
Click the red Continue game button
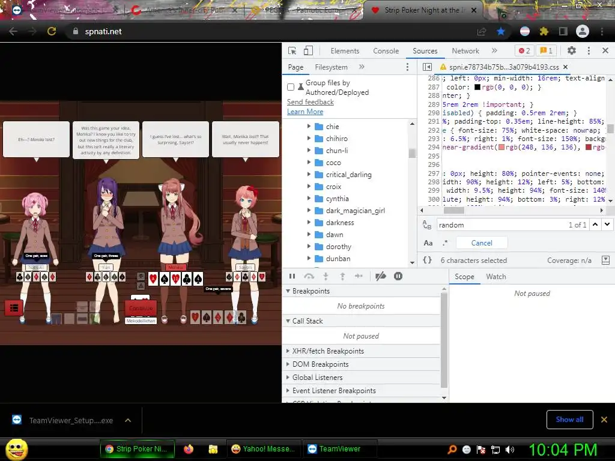[x=141, y=308]
